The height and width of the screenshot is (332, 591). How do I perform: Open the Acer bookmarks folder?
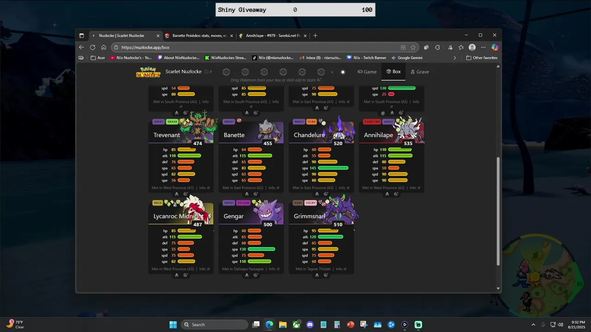pyautogui.click(x=98, y=58)
